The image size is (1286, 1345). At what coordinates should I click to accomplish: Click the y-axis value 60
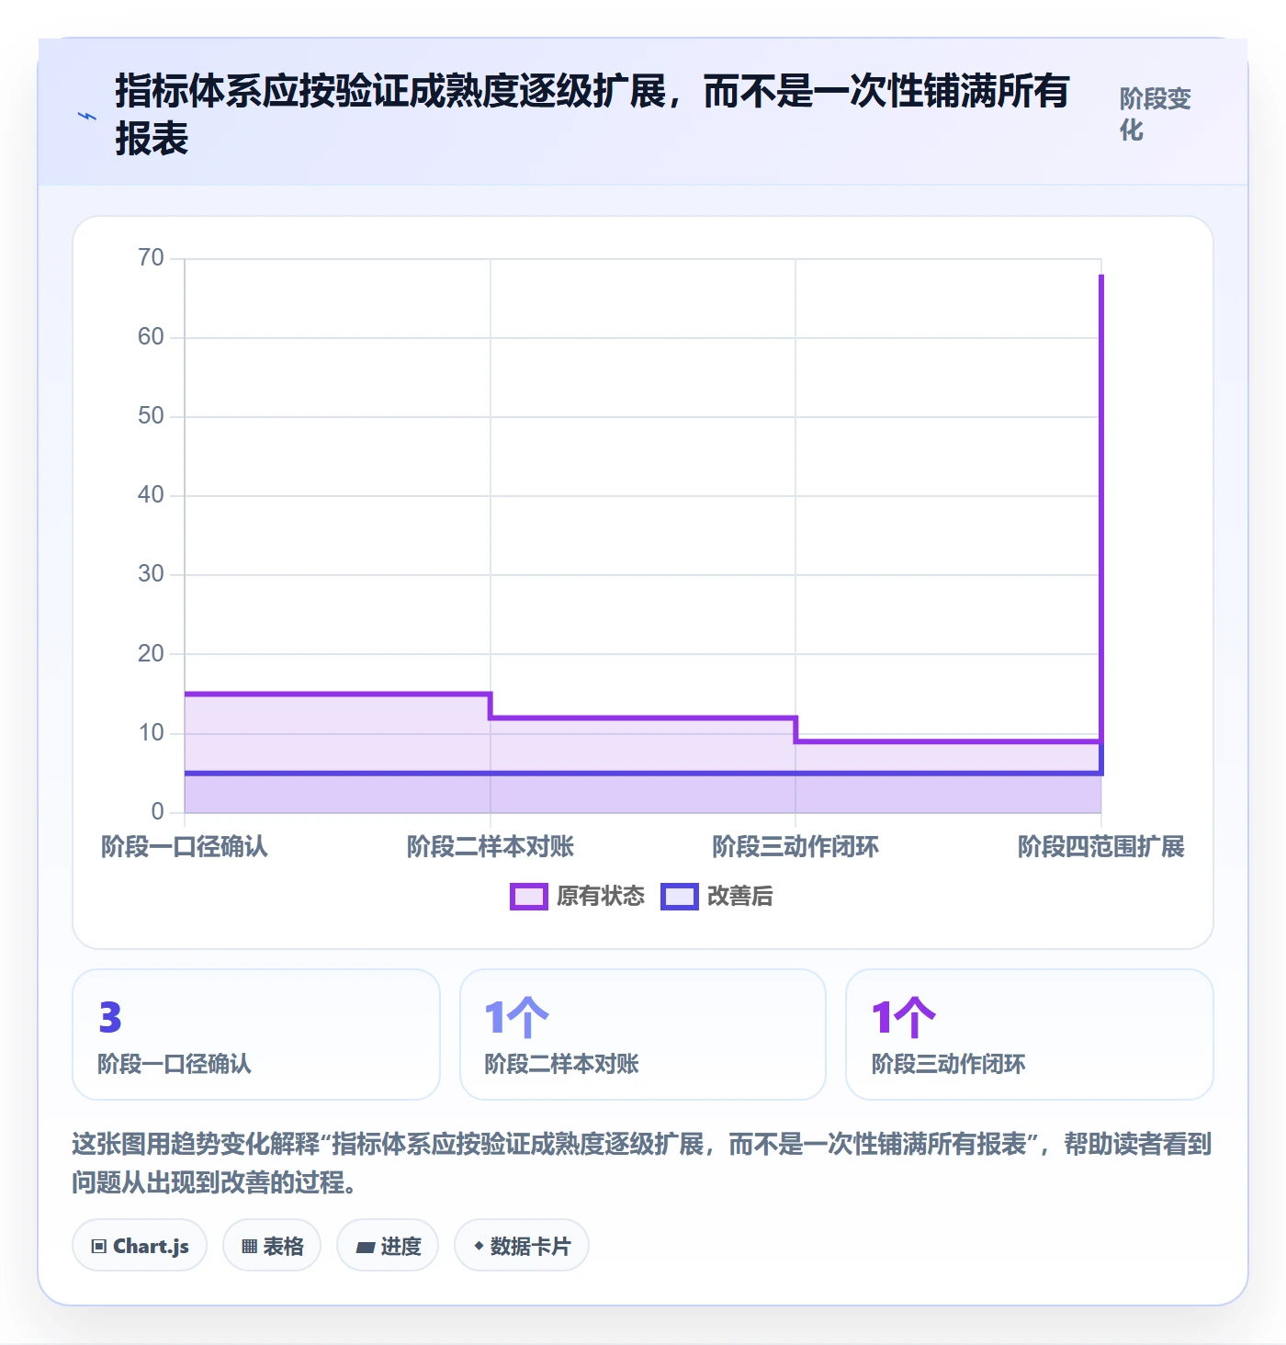pos(151,337)
